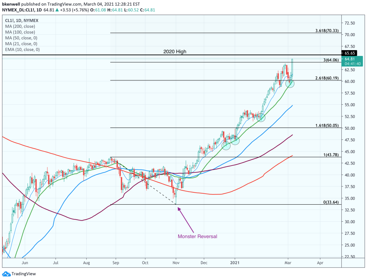Select the Mar label on the time axis
The width and height of the screenshot is (367, 280).
tap(288, 263)
